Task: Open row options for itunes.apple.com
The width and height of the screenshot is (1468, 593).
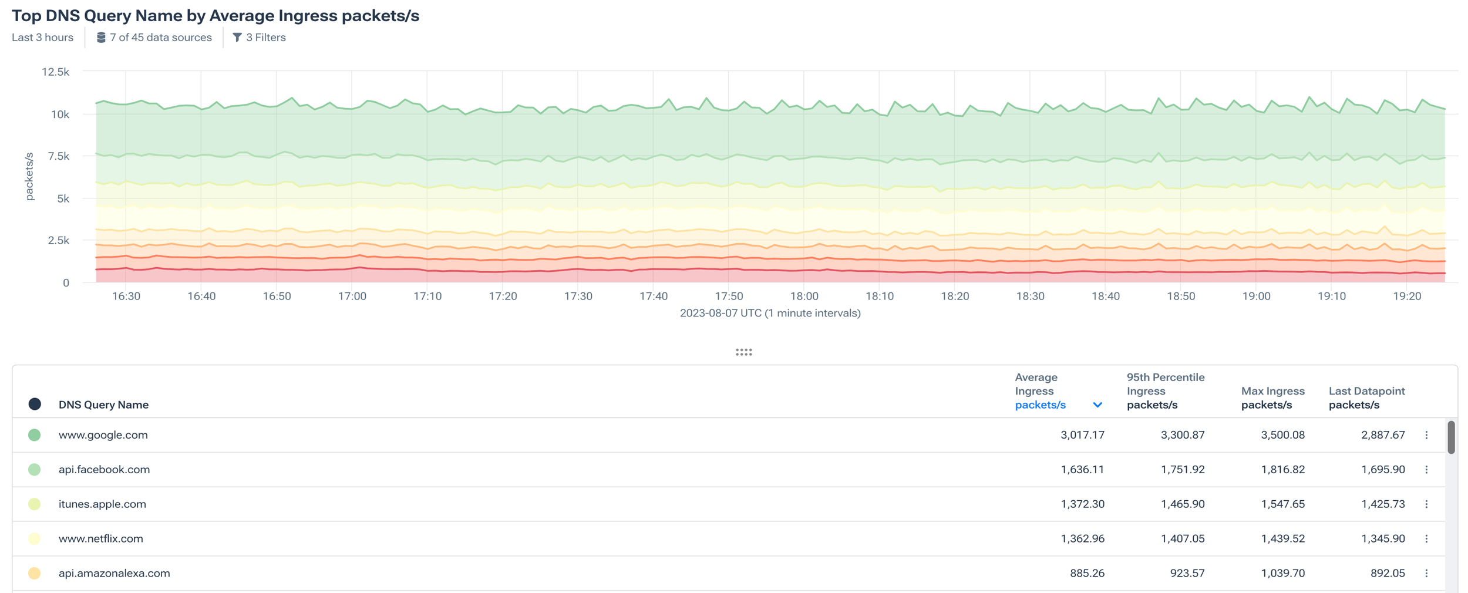Action: (x=1428, y=504)
